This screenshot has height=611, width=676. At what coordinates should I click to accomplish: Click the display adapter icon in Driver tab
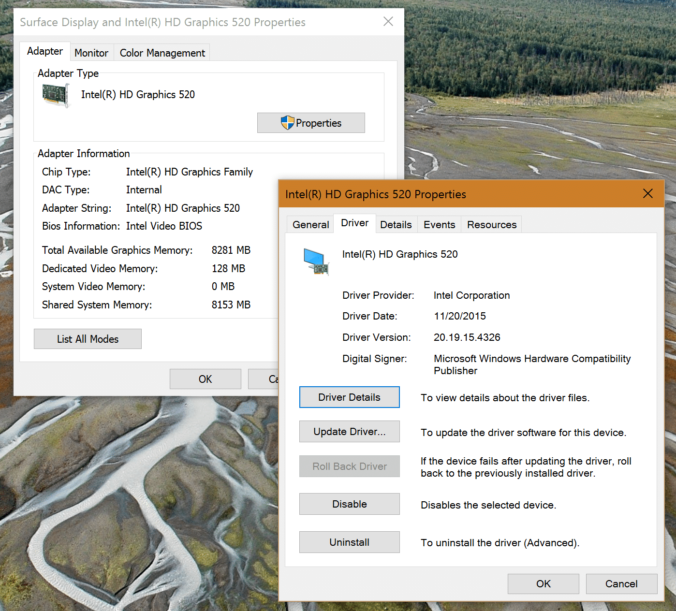[316, 262]
